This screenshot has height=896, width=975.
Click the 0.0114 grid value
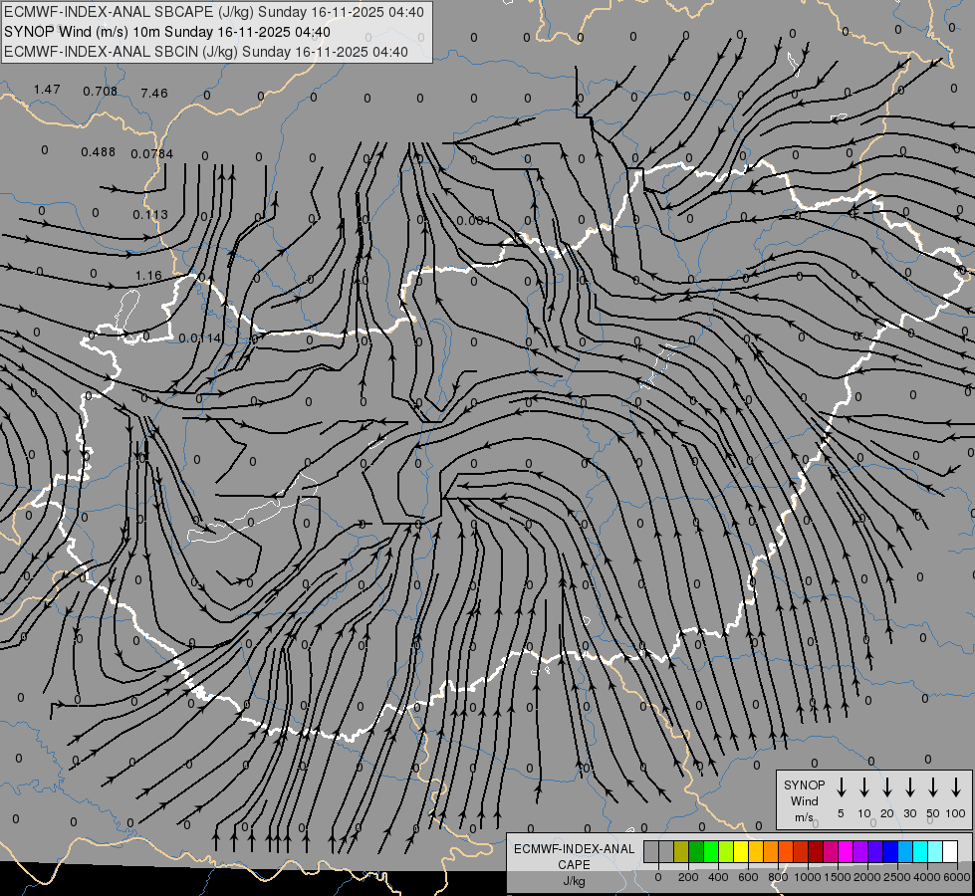(x=200, y=338)
